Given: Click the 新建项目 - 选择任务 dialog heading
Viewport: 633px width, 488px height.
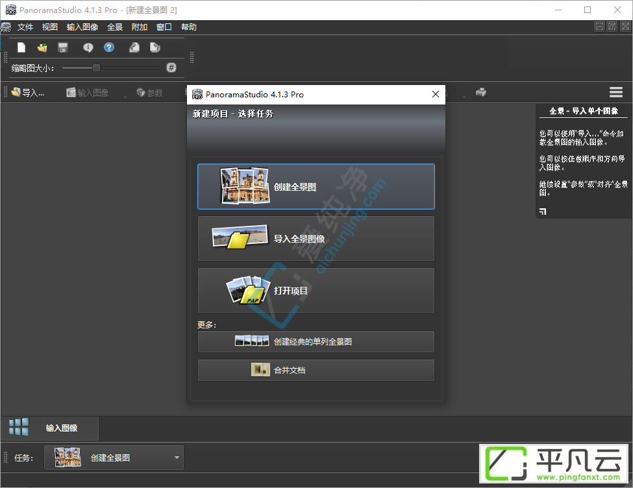Looking at the screenshot, I should [x=233, y=114].
